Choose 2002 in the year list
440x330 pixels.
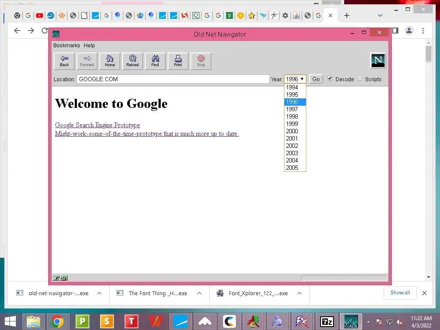(295, 146)
